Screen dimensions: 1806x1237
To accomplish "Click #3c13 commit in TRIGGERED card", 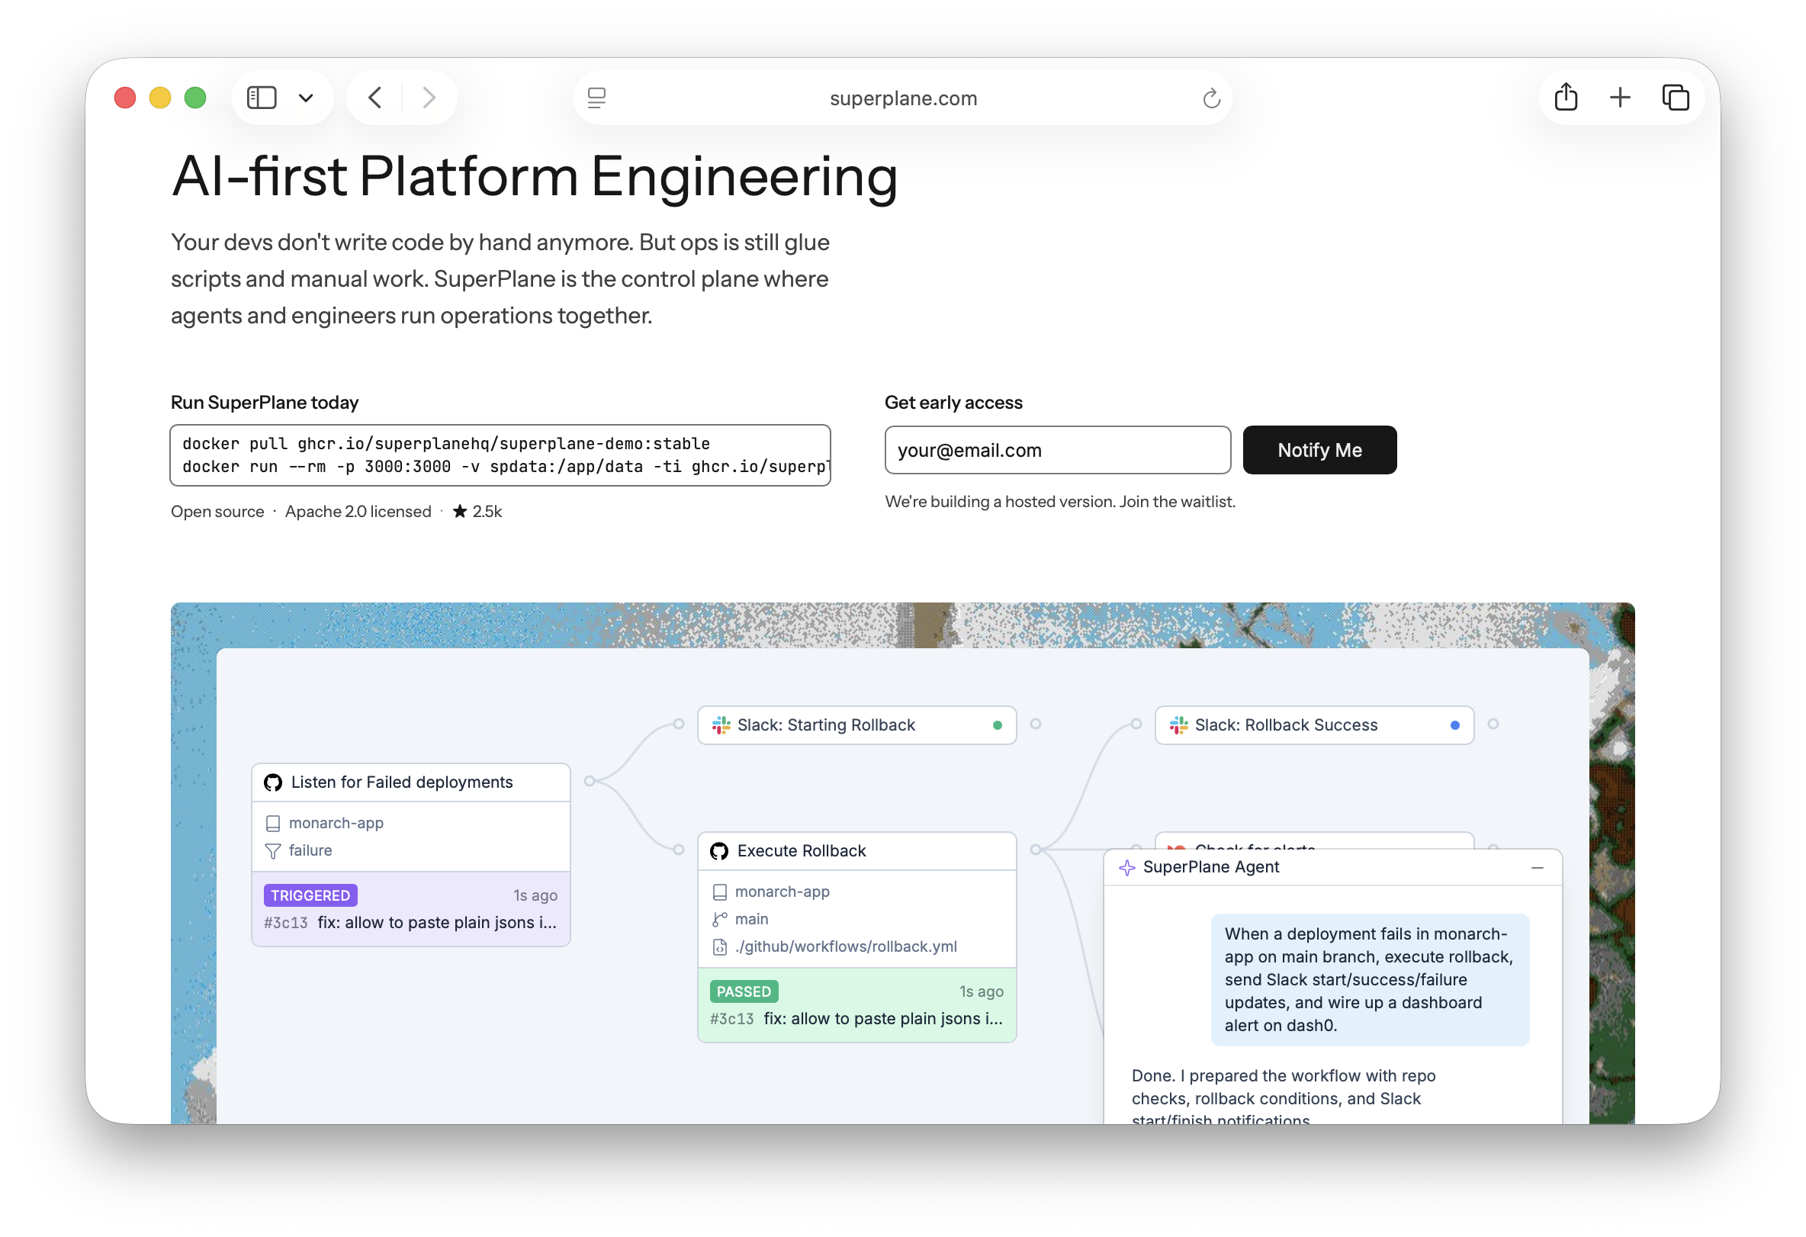I will pos(286,923).
